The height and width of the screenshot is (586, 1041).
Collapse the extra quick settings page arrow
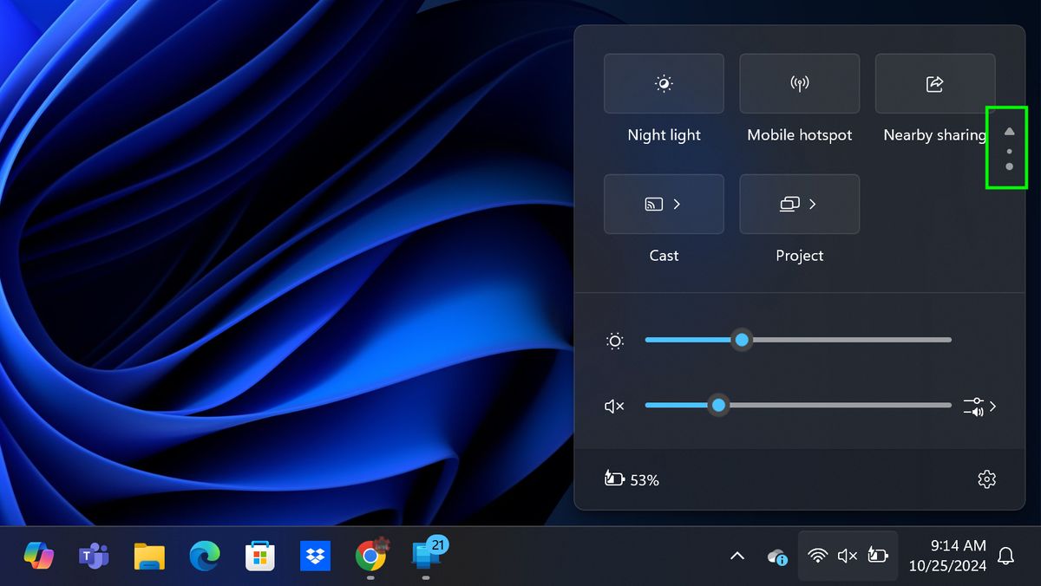(x=1009, y=132)
